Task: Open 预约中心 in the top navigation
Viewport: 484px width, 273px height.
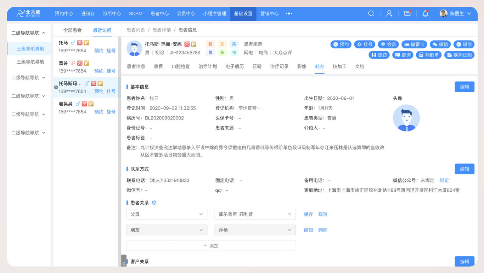Action: click(64, 13)
